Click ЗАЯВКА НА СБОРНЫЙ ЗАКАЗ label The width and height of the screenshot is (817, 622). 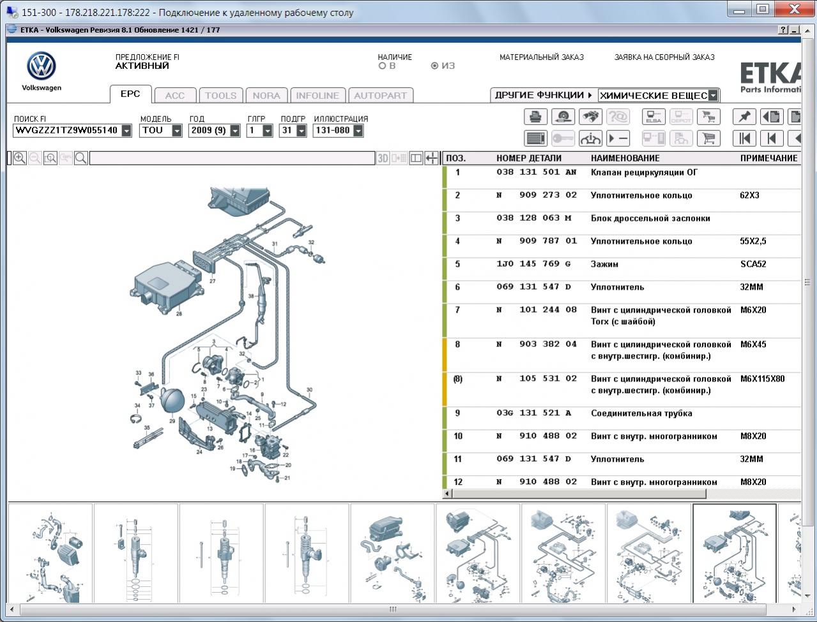(x=664, y=57)
